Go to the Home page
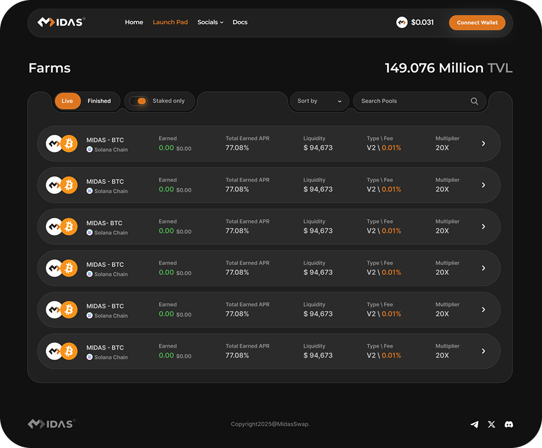Image resolution: width=542 pixels, height=448 pixels. (134, 22)
